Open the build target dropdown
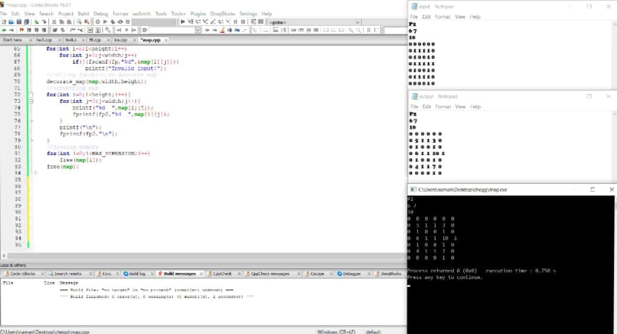Image resolution: width=617 pixels, height=334 pixels. click(154, 22)
